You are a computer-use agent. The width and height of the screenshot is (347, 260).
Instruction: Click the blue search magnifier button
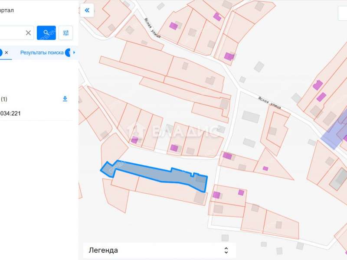(46, 32)
